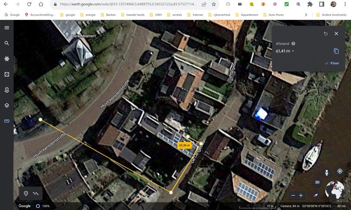The width and height of the screenshot is (351, 210).
Task: Open Voyager ship wheel icon
Action: 7,59
